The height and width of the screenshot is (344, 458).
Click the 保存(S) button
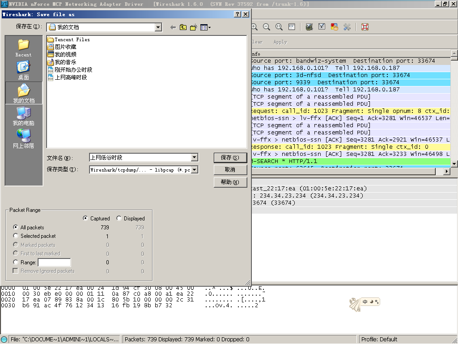(x=230, y=158)
